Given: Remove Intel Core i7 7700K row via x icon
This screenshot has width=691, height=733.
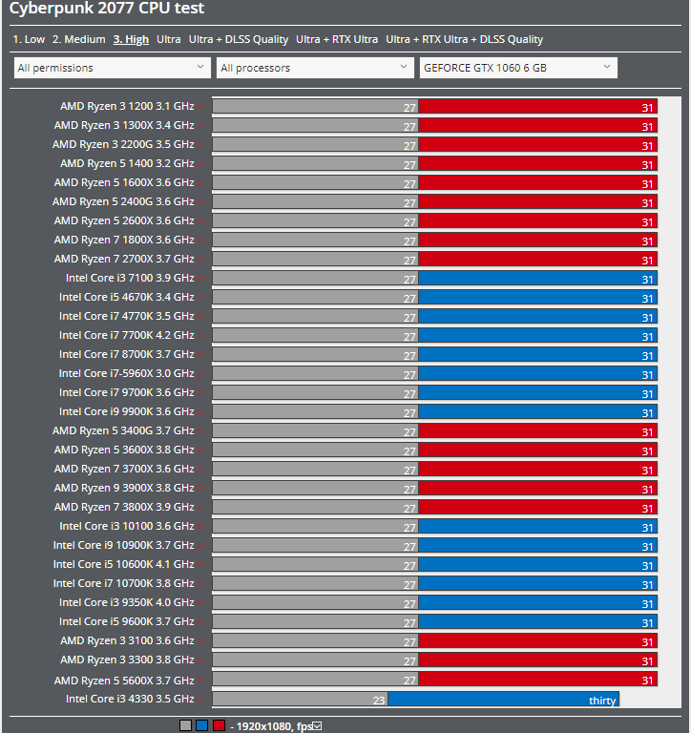Looking at the screenshot, I should (201, 336).
